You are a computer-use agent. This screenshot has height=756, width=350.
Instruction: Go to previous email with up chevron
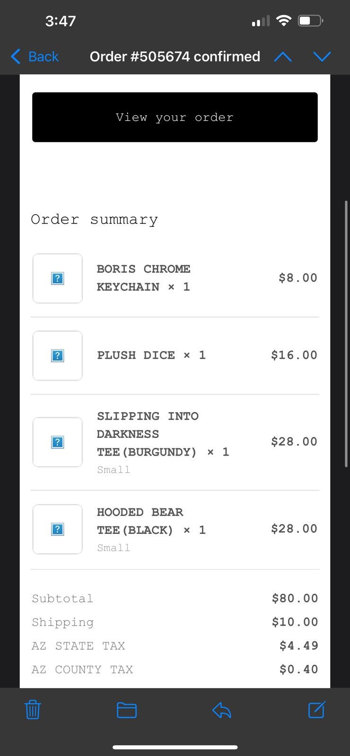(283, 57)
